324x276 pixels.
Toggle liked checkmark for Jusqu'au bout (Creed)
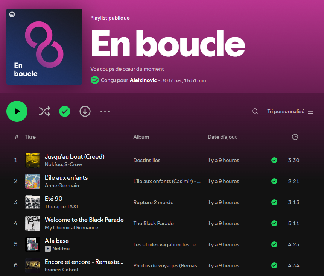click(x=274, y=160)
